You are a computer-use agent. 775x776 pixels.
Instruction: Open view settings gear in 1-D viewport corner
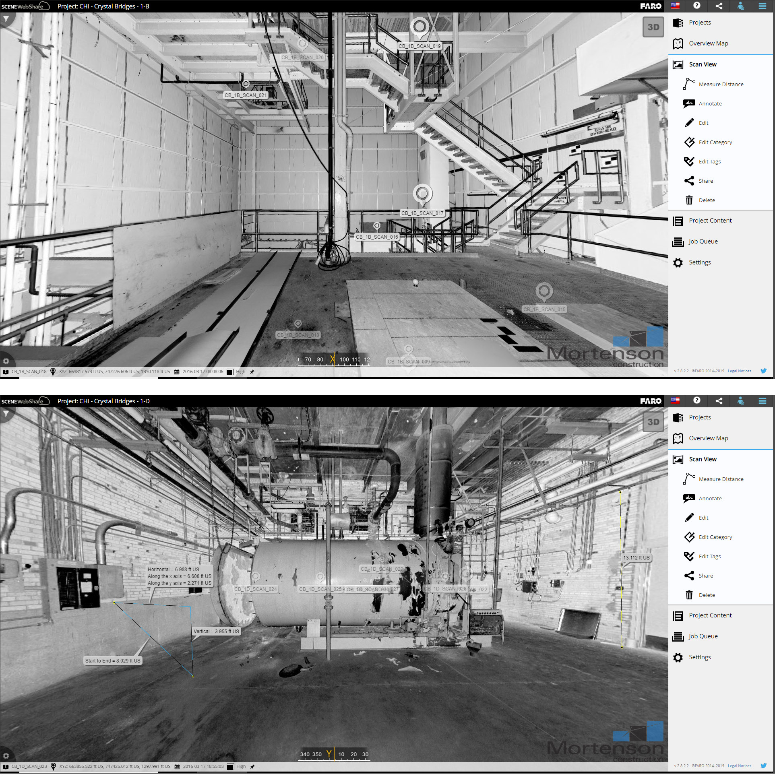pyautogui.click(x=6, y=756)
